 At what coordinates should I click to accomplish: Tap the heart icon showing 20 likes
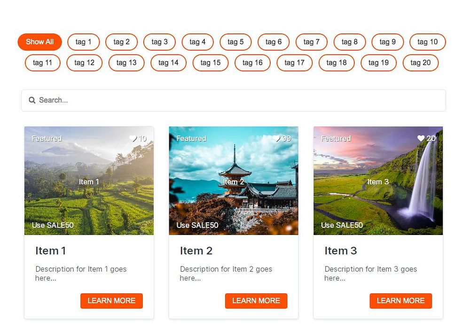pyautogui.click(x=421, y=139)
